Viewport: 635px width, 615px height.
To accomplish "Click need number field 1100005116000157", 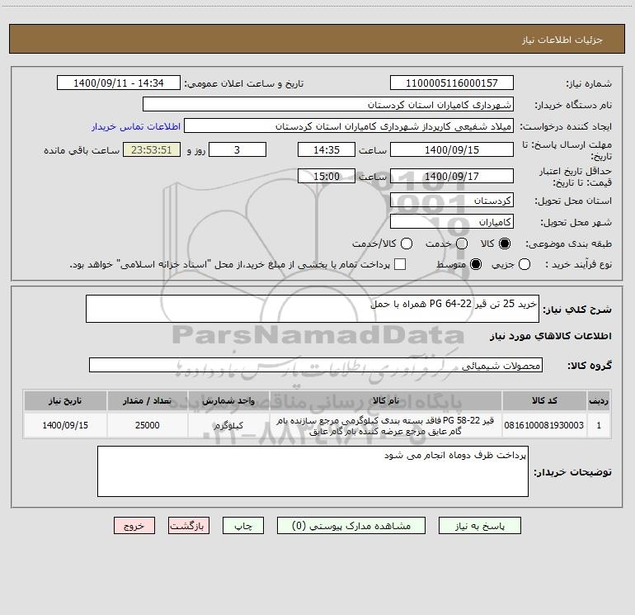I will (452, 83).
